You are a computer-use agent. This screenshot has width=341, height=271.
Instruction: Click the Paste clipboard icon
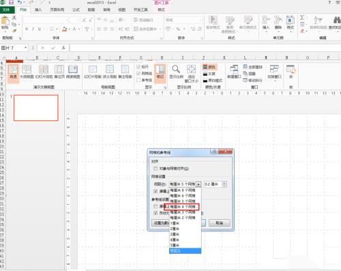(x=5, y=21)
